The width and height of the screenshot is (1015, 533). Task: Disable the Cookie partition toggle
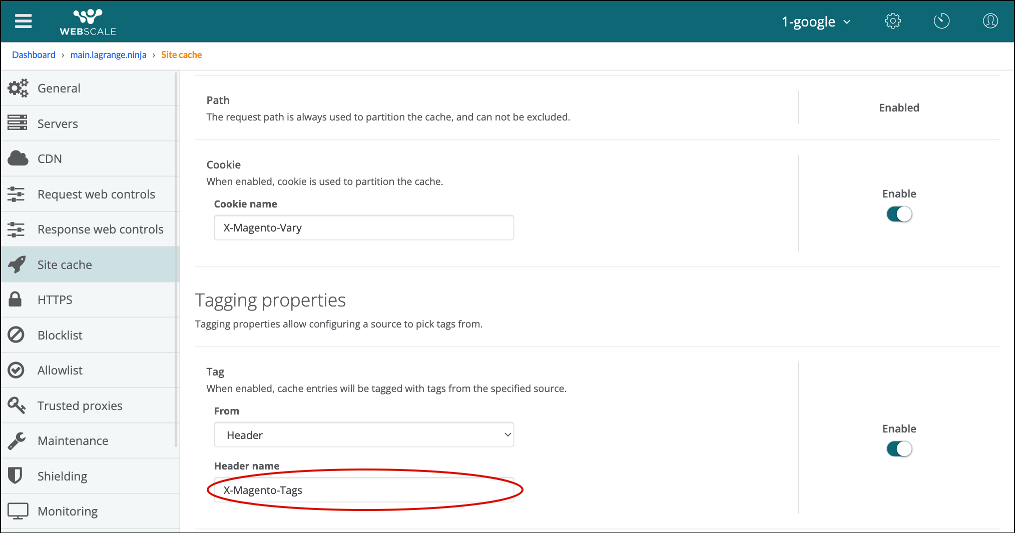[x=899, y=214]
